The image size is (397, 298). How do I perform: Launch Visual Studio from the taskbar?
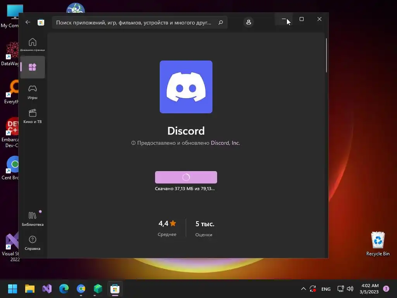47,289
